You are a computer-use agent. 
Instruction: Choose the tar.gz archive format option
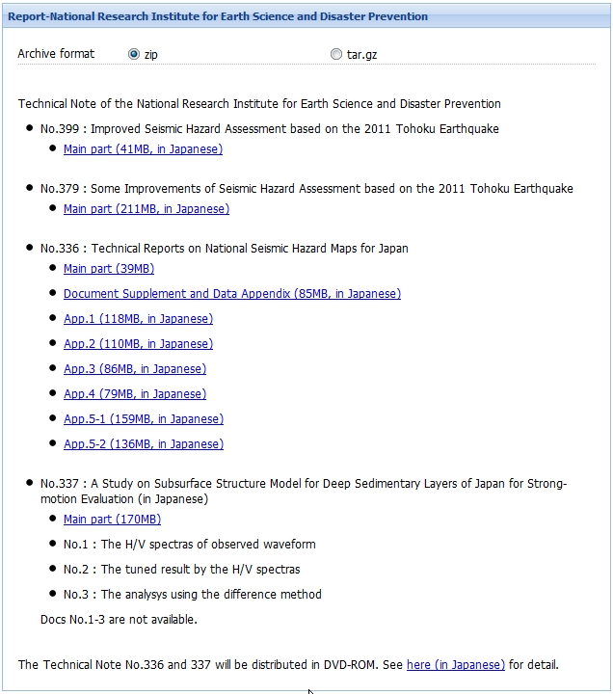coord(335,55)
